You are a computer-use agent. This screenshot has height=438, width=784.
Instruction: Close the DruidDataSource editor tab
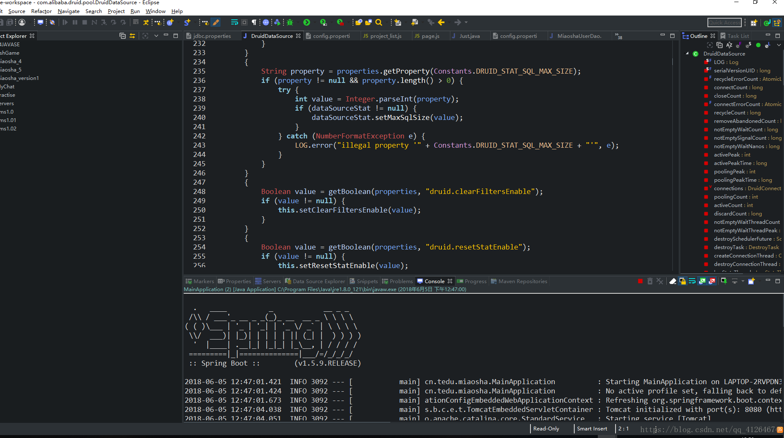click(298, 36)
